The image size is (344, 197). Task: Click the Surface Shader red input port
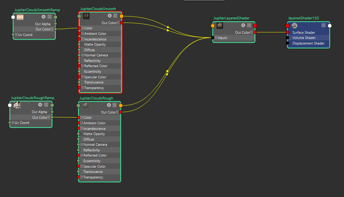click(x=287, y=32)
